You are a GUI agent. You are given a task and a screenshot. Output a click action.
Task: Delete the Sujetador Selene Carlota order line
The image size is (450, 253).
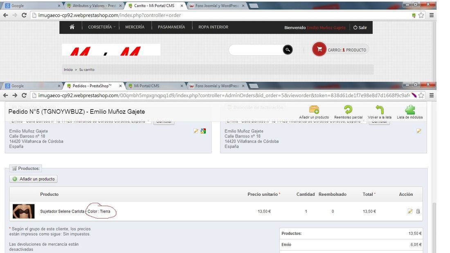click(418, 211)
